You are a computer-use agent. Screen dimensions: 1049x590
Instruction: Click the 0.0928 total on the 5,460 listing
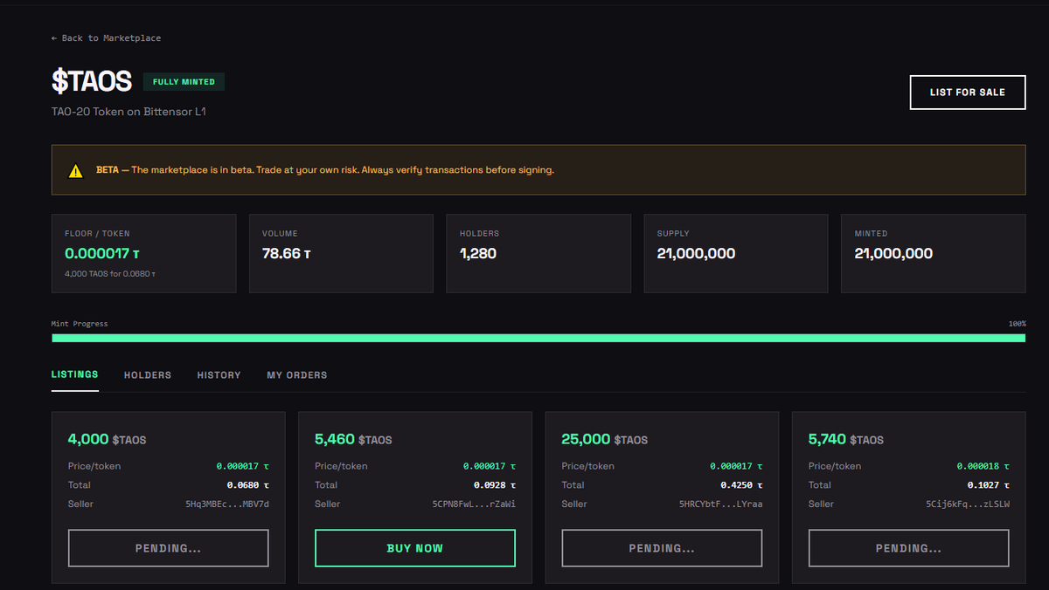pyautogui.click(x=495, y=485)
